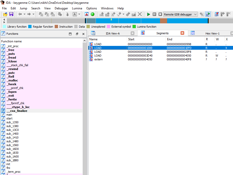Click the asterisk plus array icon
Image resolution: width=233 pixels, height=175 pixels.
point(128,14)
